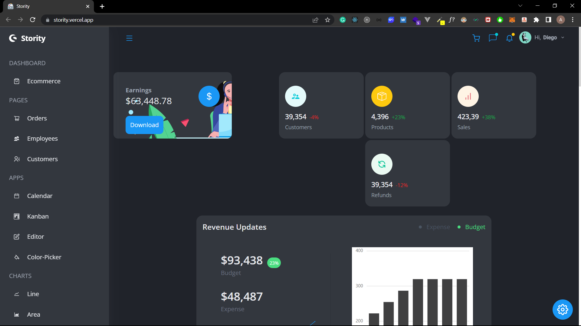Toggle the Expense legend item
Screen dimensions: 581x326
click(435, 227)
